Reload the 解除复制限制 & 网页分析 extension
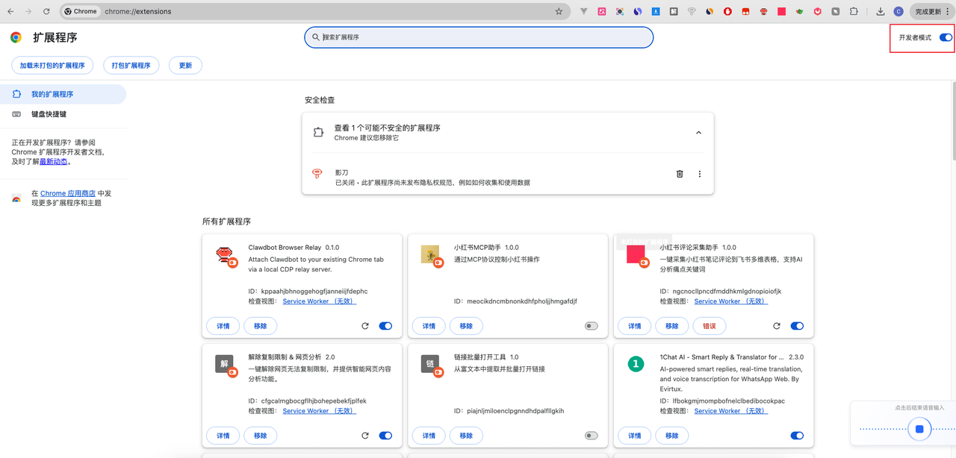The width and height of the screenshot is (956, 458). point(365,436)
